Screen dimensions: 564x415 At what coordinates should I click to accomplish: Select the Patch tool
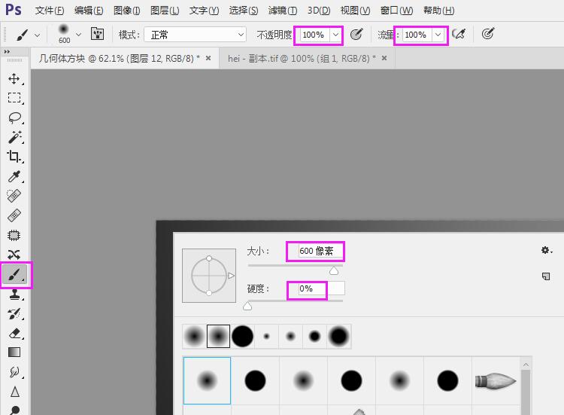pos(14,235)
